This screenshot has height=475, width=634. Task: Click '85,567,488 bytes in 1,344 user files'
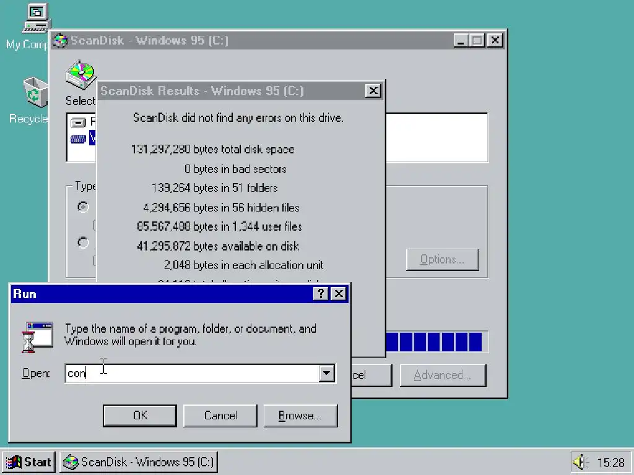point(220,226)
